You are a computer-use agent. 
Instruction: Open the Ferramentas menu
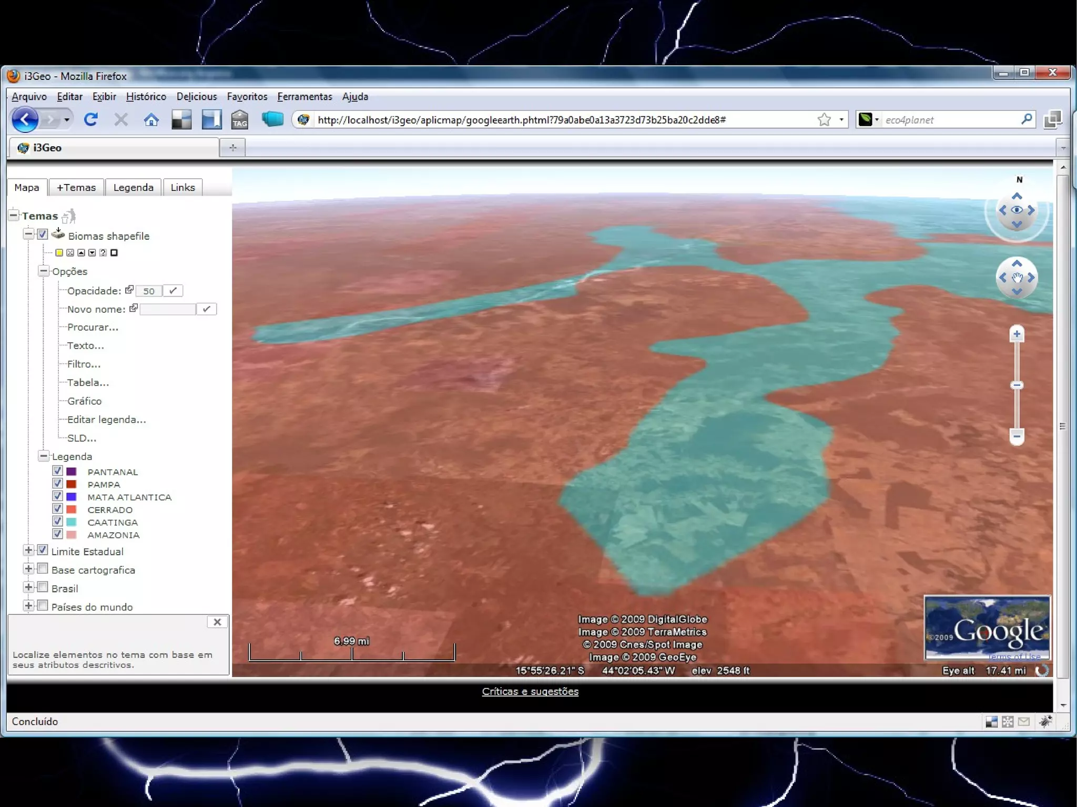pos(304,97)
